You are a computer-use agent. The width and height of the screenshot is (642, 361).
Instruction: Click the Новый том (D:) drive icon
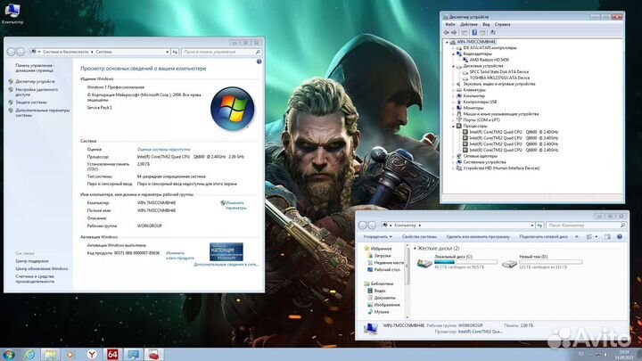[x=509, y=264]
